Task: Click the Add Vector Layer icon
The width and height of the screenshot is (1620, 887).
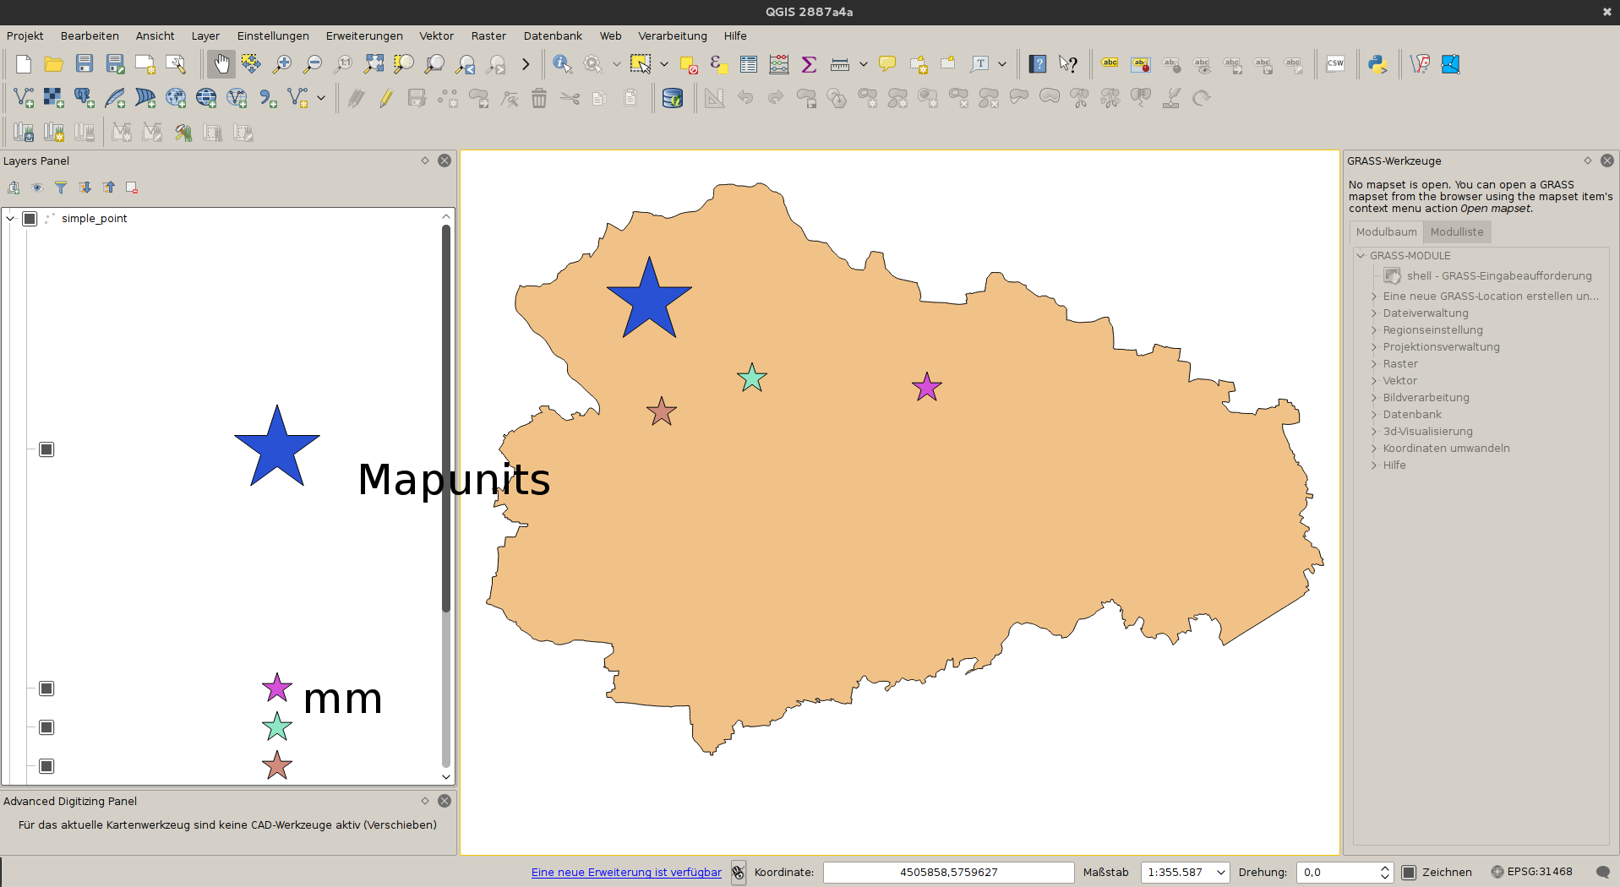Action: pos(24,98)
